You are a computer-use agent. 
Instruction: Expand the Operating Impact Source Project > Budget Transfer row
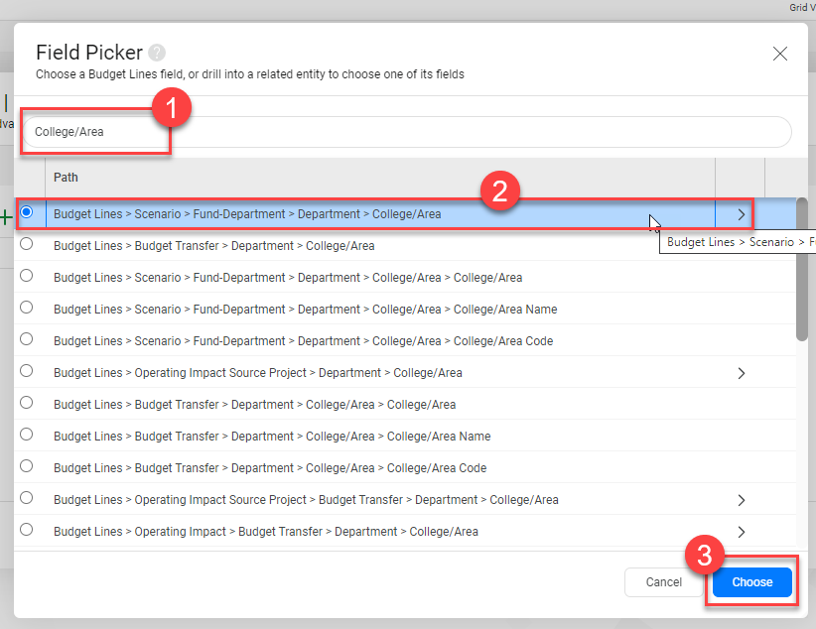coord(742,499)
